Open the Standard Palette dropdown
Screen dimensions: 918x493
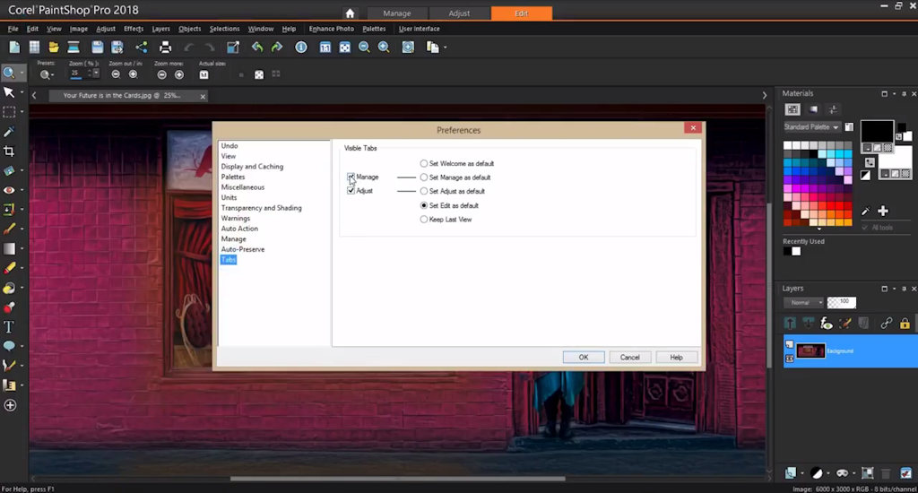(811, 127)
